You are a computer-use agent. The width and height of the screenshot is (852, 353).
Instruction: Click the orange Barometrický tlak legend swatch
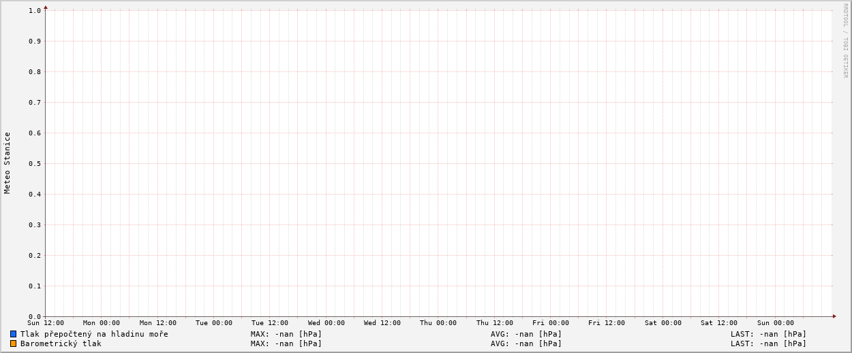13,343
